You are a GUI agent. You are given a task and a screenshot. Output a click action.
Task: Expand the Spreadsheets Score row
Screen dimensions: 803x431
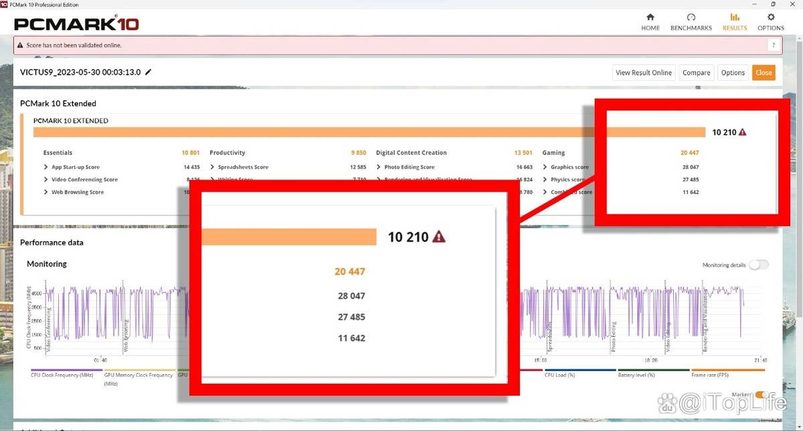pos(212,167)
